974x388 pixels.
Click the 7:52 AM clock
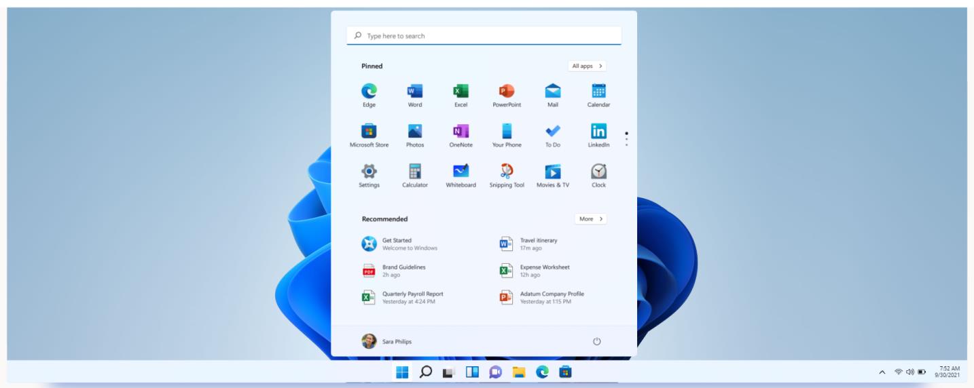click(x=948, y=372)
